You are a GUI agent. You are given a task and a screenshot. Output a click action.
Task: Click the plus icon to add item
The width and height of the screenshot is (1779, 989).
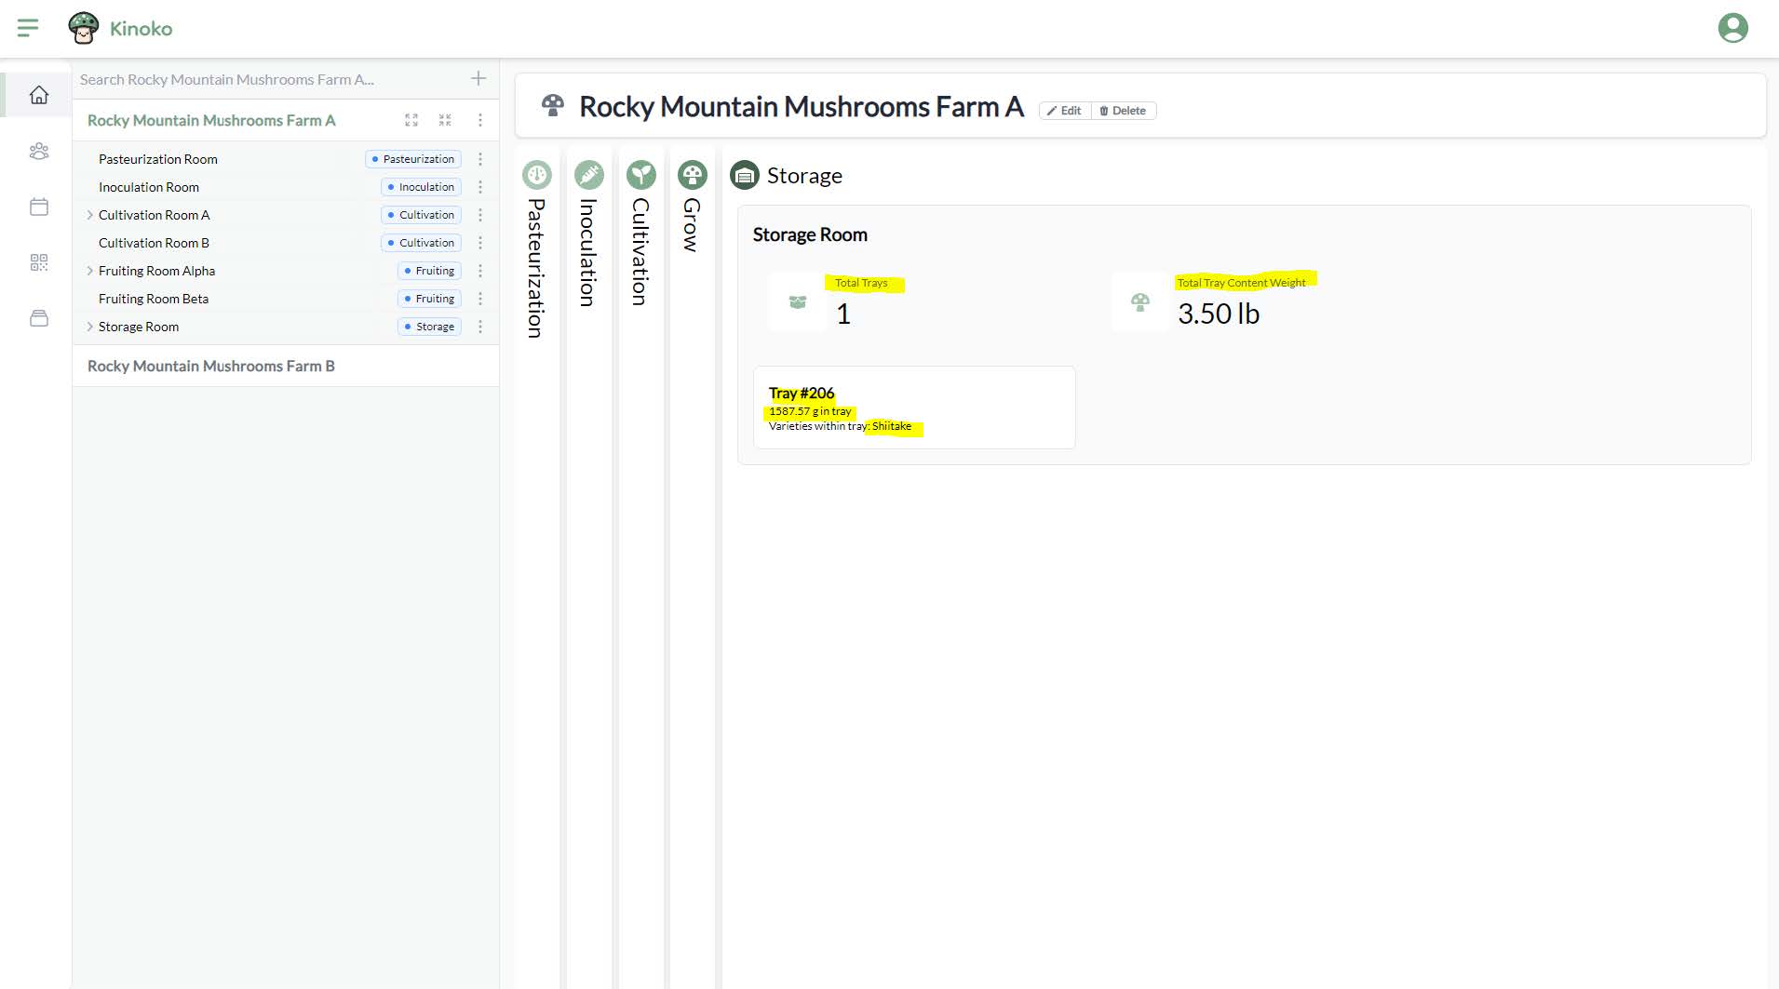pyautogui.click(x=478, y=79)
